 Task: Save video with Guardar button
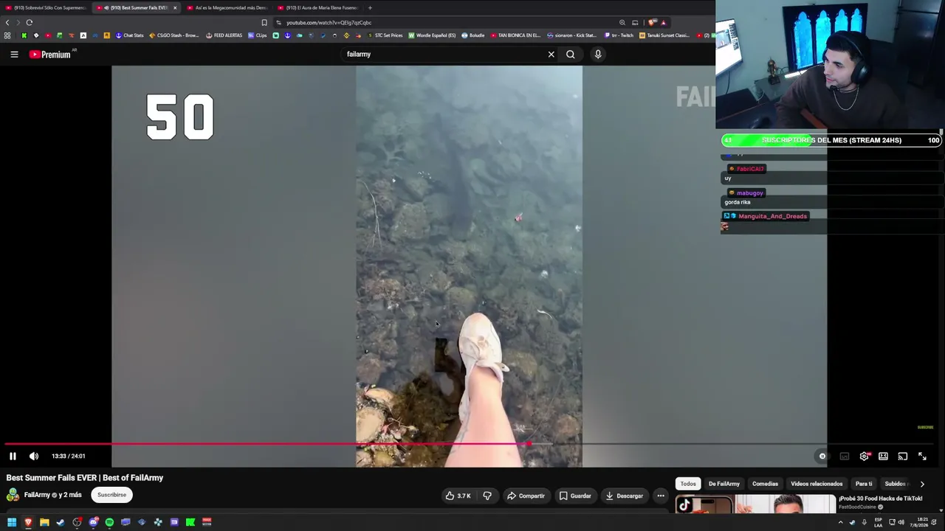coord(576,496)
